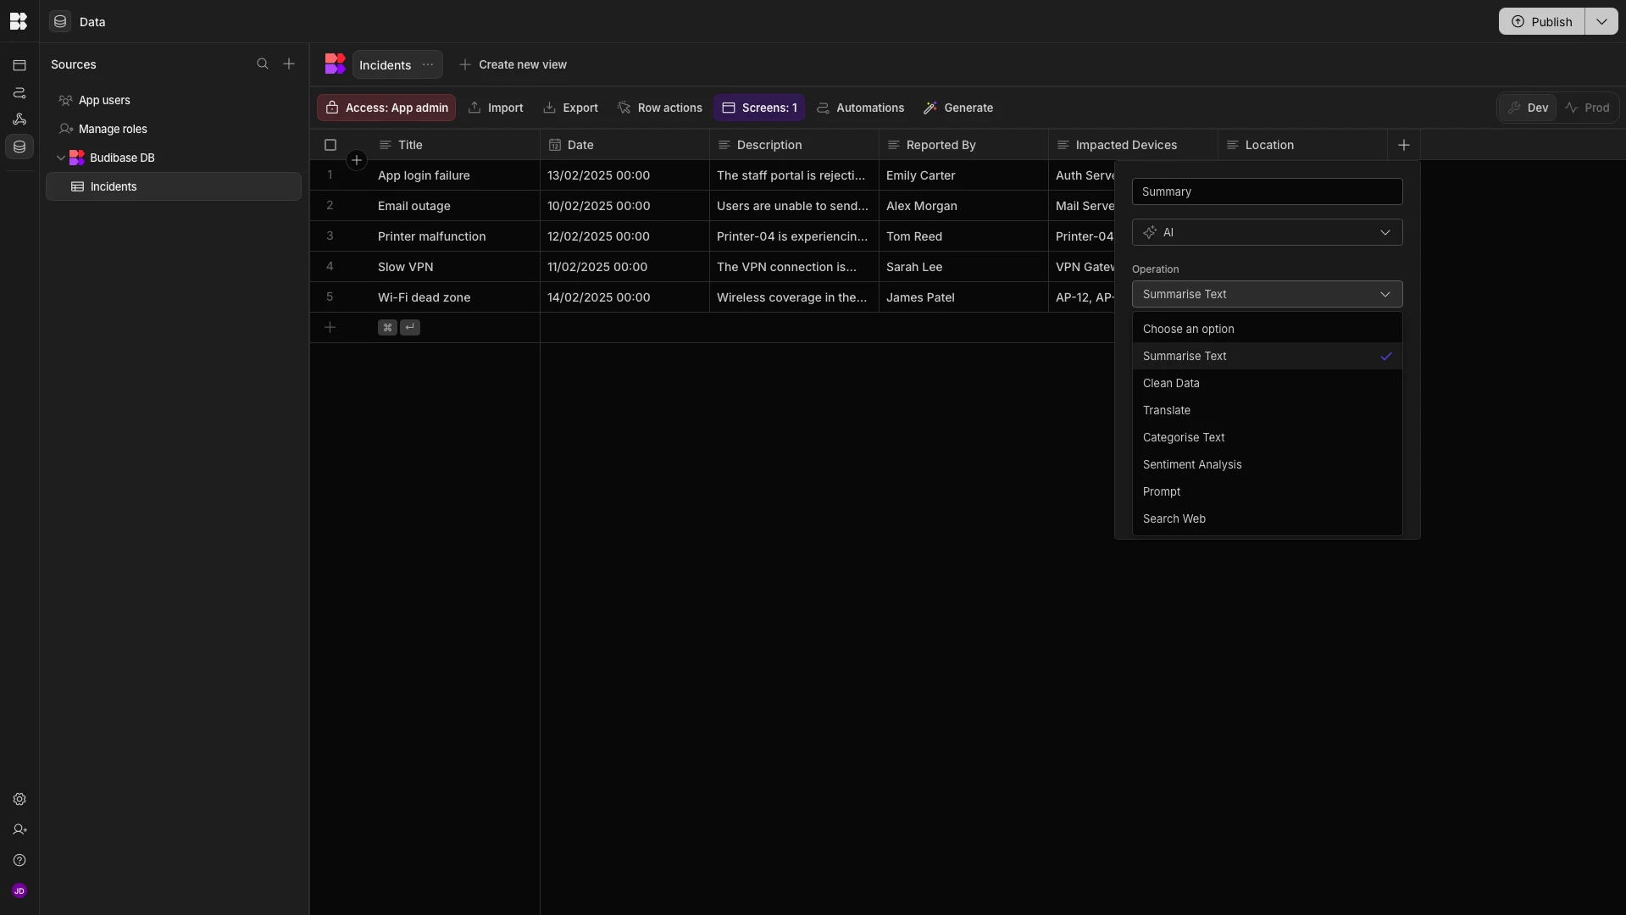Open the Automations section in the left rail
Image resolution: width=1626 pixels, height=915 pixels.
(19, 92)
